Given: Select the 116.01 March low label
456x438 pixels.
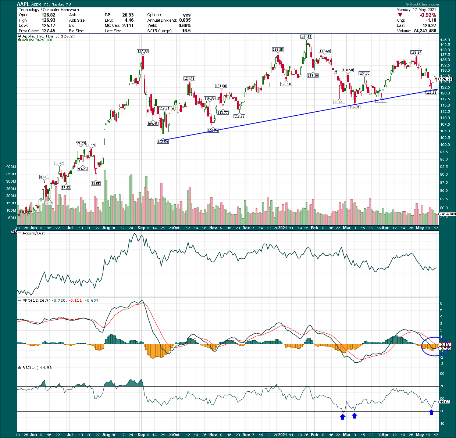Looking at the screenshot, I should point(355,107).
